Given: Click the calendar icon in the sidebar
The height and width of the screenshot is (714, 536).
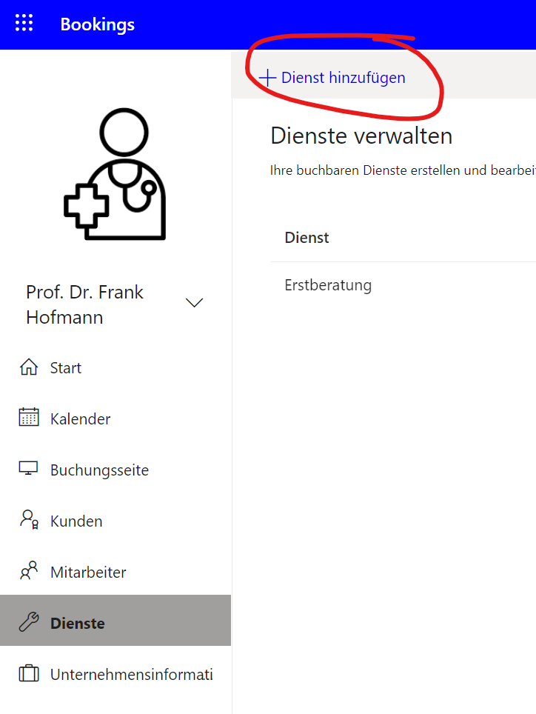Looking at the screenshot, I should [29, 418].
